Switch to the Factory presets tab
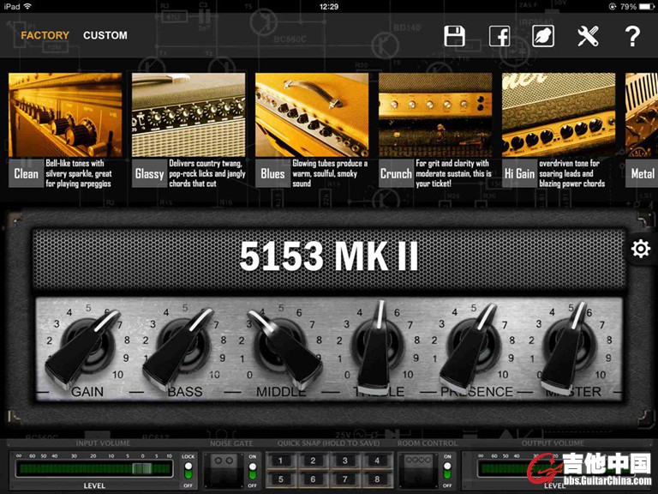The image size is (658, 494). (45, 36)
